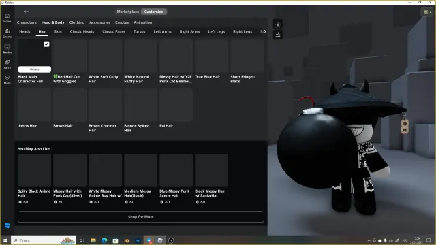Equip Pal Hair
The width and height of the screenshot is (436, 245).
tap(176, 105)
